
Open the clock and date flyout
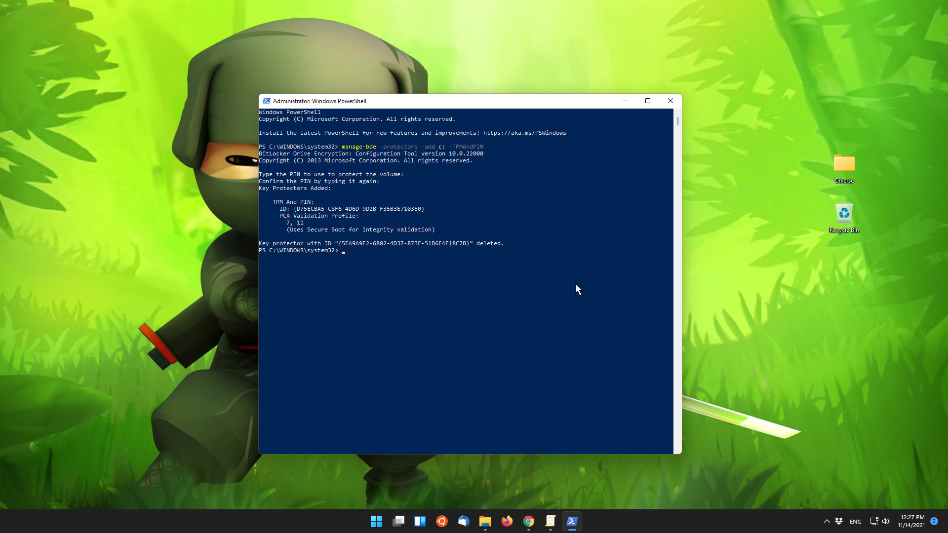(911, 521)
